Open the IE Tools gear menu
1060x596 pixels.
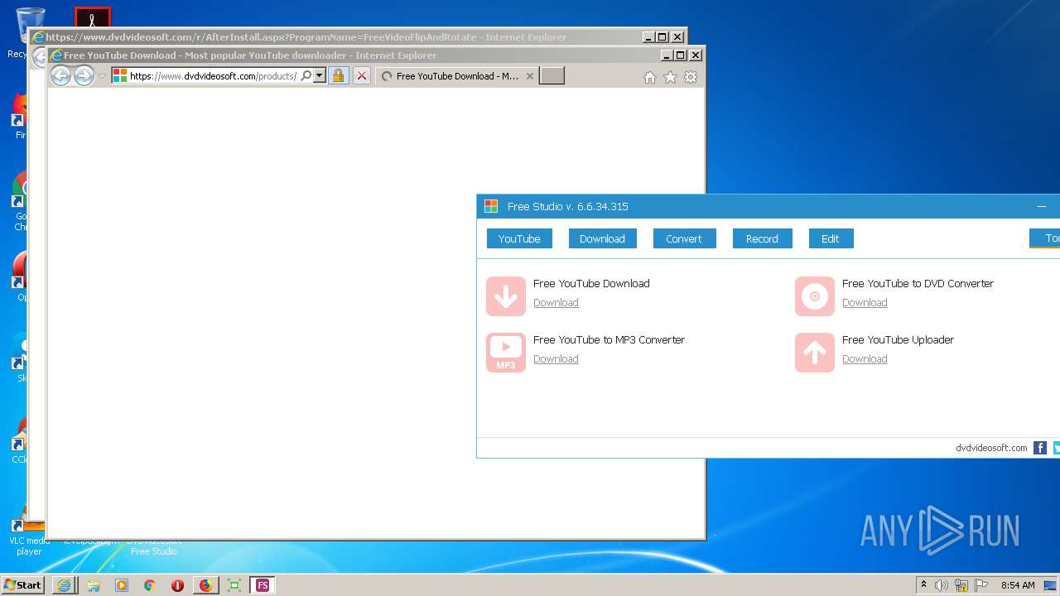[691, 77]
